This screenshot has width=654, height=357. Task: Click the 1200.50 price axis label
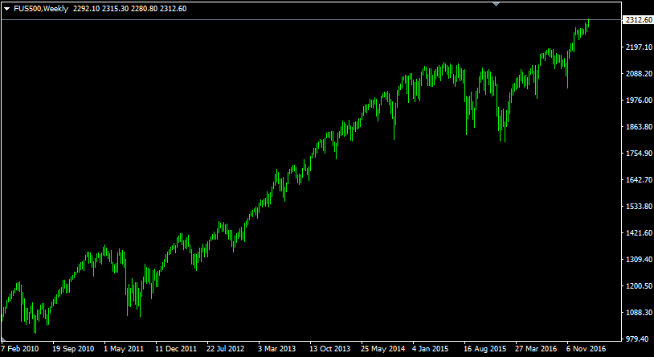639,285
